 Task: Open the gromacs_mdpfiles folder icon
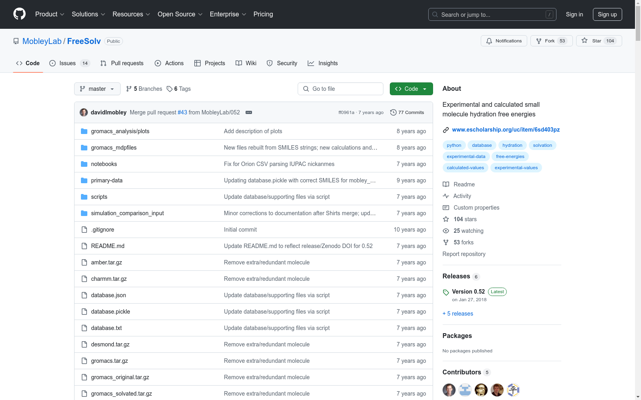[84, 148]
